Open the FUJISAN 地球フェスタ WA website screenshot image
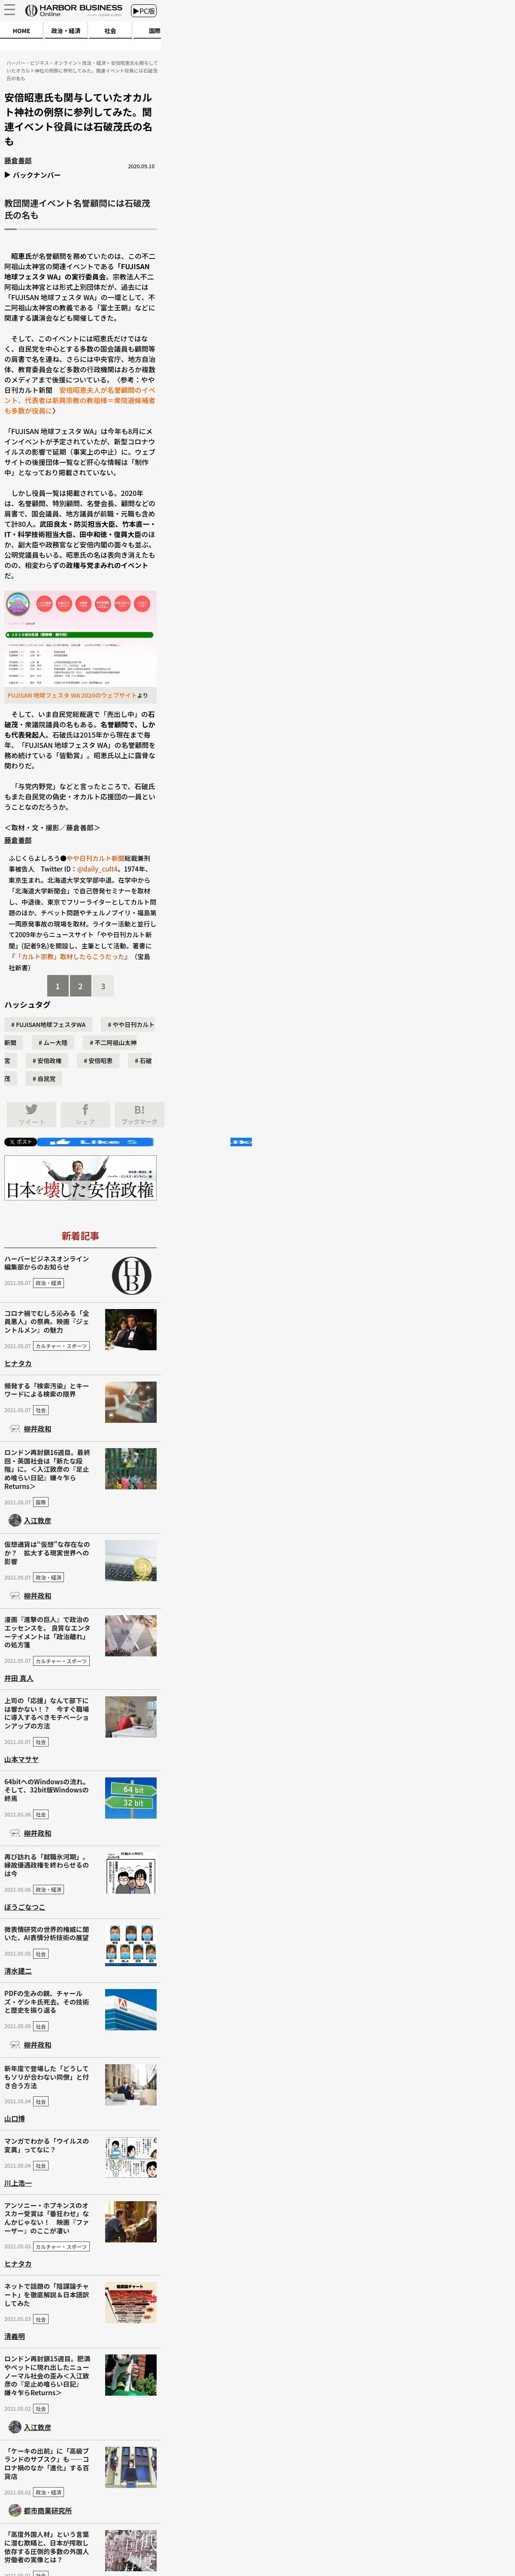The image size is (515, 2576). coord(80,639)
